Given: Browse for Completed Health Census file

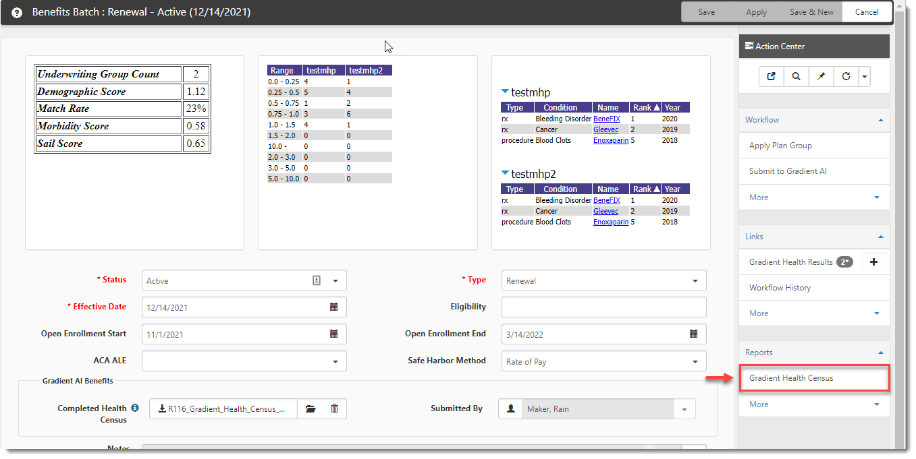Looking at the screenshot, I should coord(311,408).
